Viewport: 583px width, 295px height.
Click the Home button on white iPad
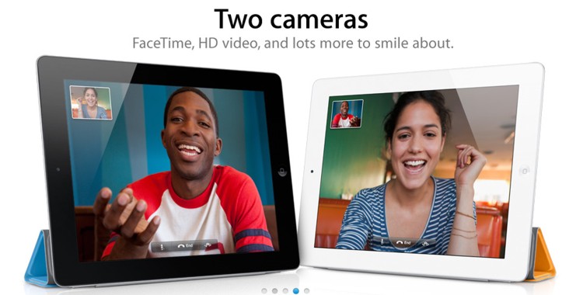(524, 171)
